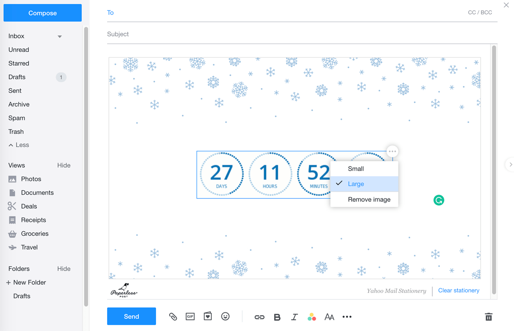This screenshot has height=331, width=514.
Task: Open the custom Drafts folder under Folders
Action: [x=22, y=296]
